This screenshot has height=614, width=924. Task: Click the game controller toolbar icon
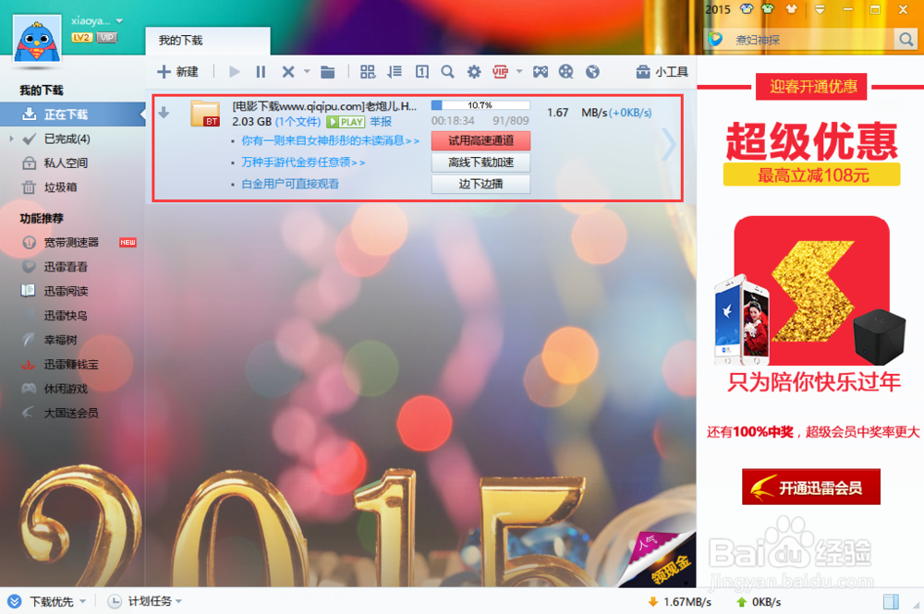pos(541,72)
